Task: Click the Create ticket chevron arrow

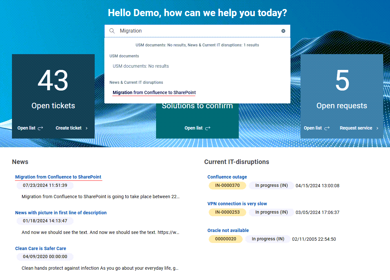Action: [x=87, y=128]
